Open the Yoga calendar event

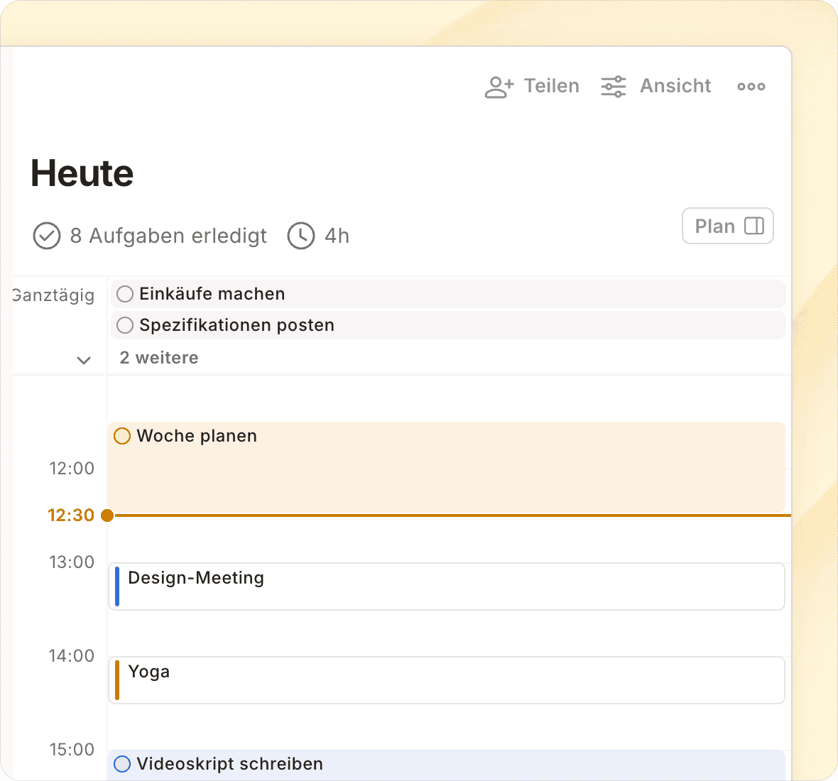pos(447,680)
